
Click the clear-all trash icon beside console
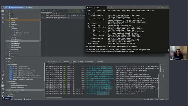164,76
